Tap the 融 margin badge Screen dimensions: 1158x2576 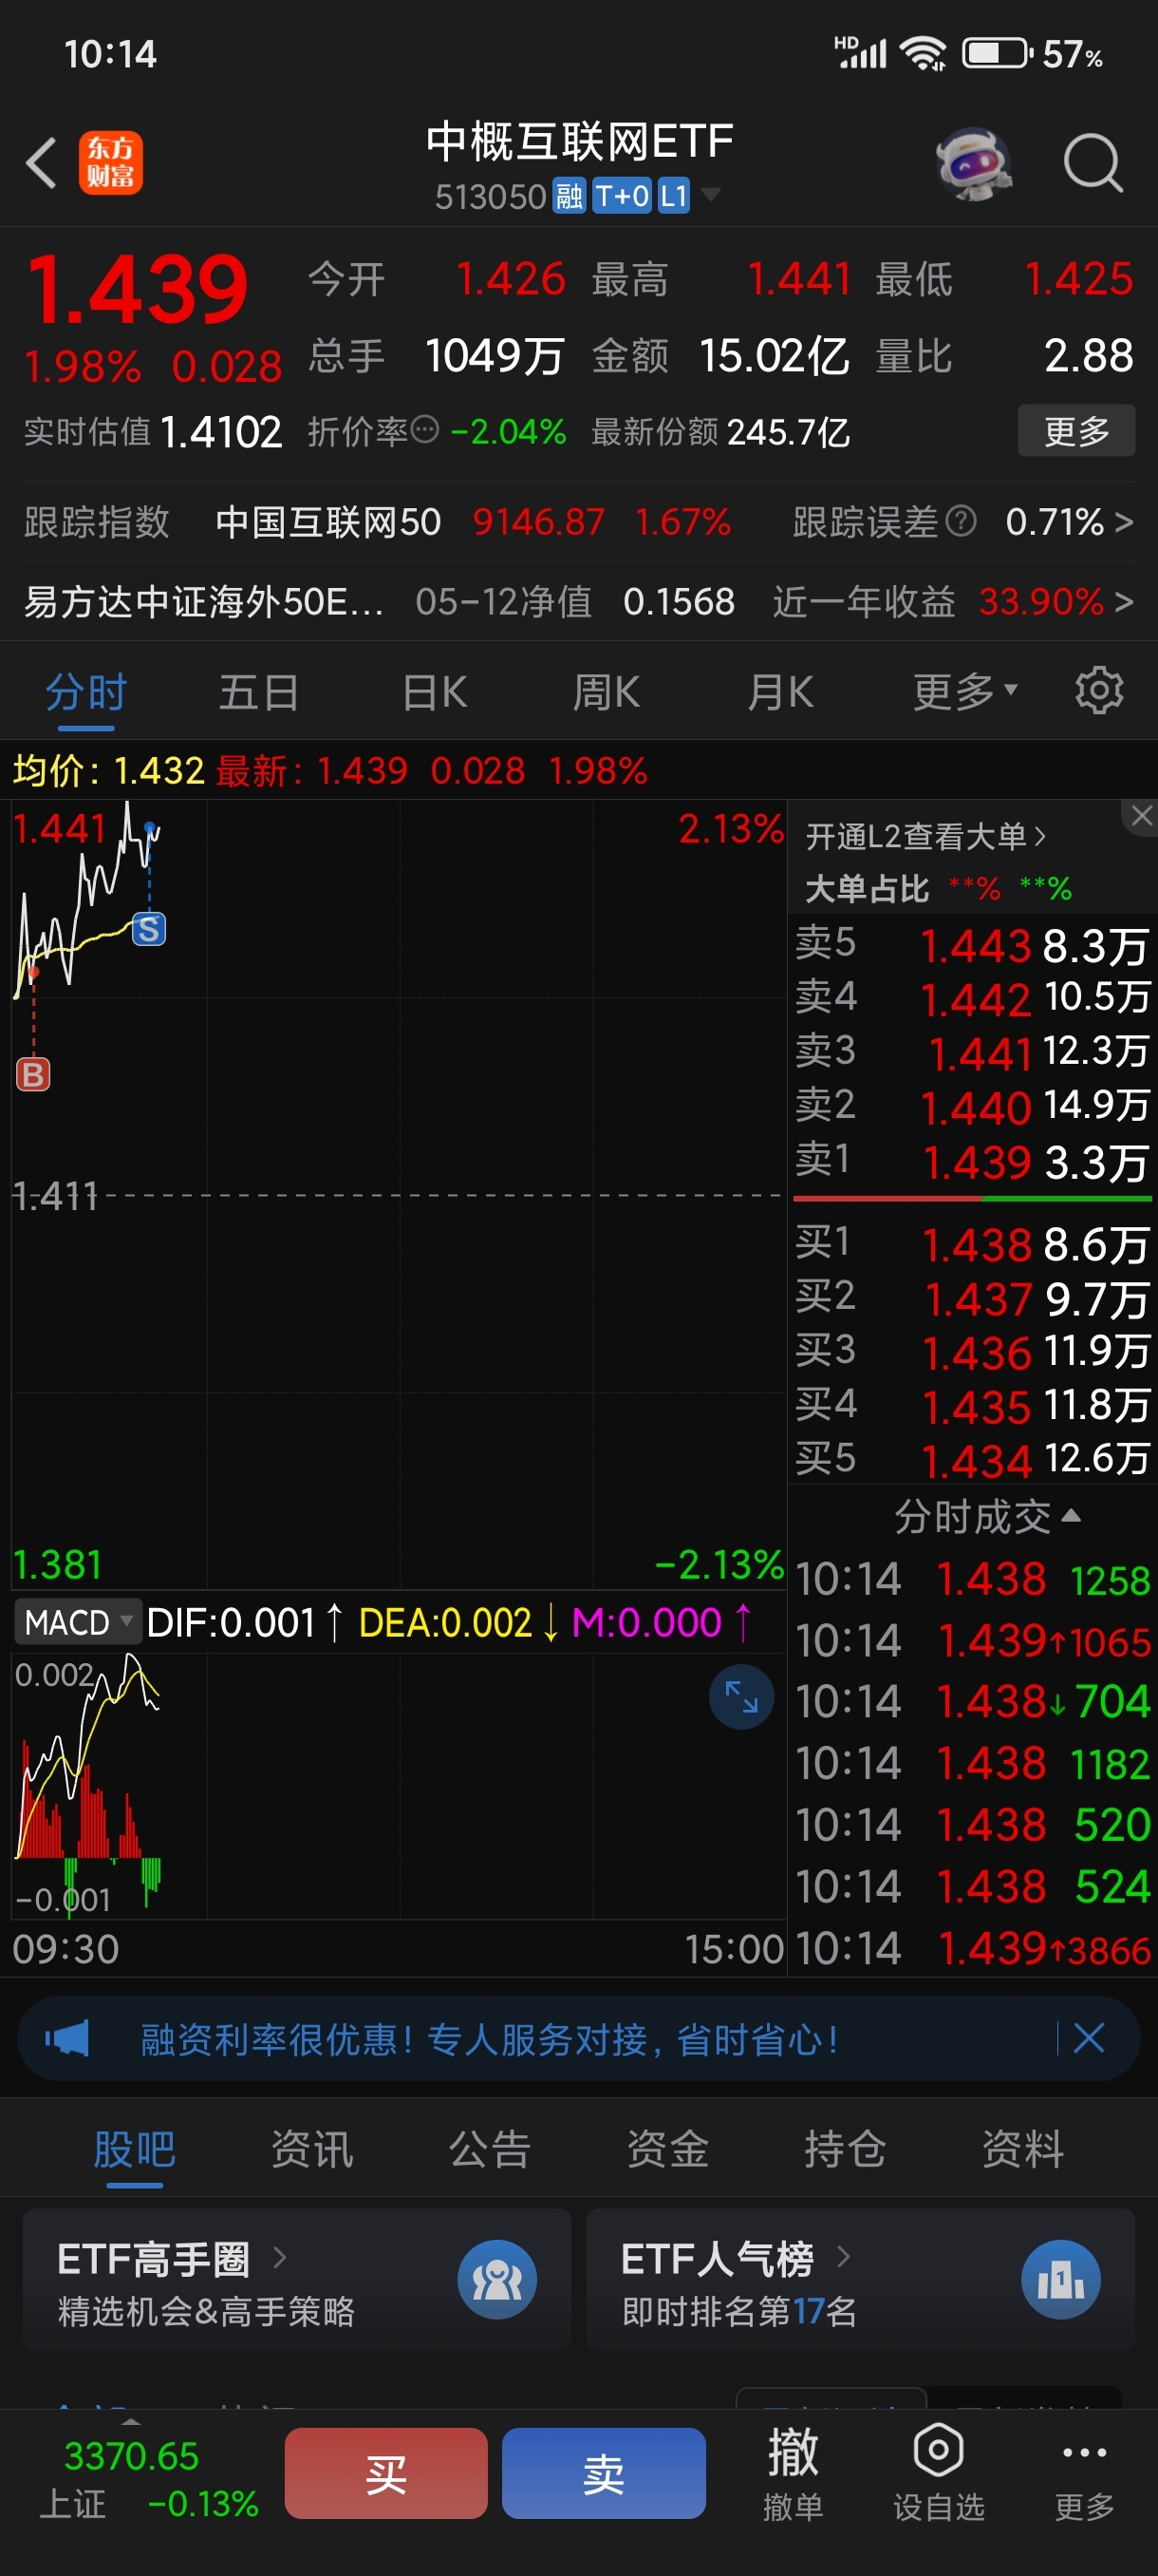[569, 196]
